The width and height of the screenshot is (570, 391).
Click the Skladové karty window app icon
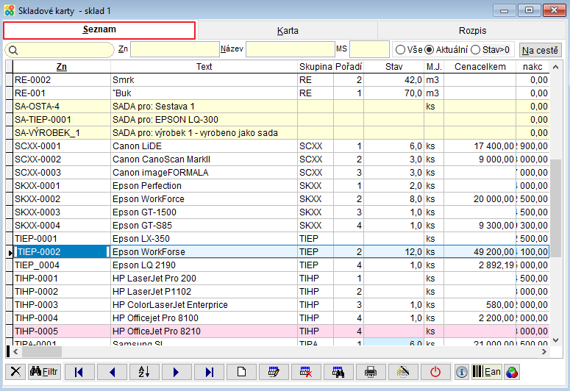point(10,10)
